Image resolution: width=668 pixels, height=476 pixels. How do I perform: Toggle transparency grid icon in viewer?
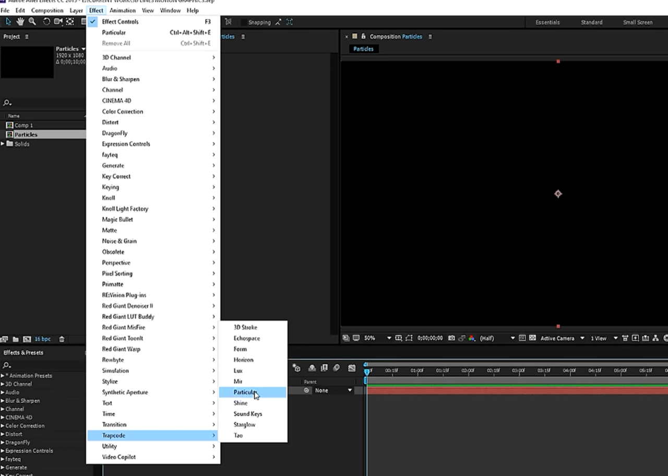pos(532,338)
